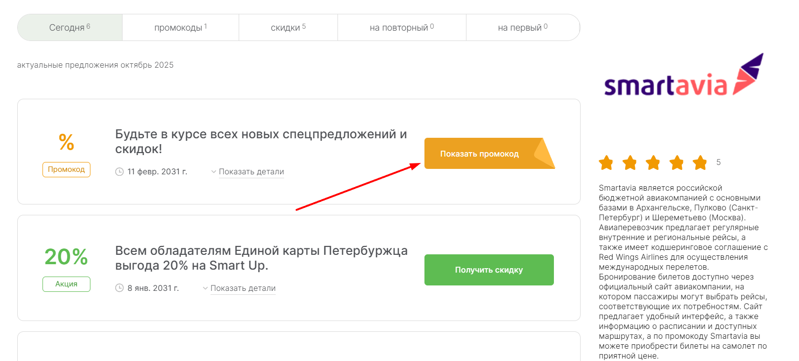Open the Сегодня tab
This screenshot has width=799, height=361.
[70, 28]
